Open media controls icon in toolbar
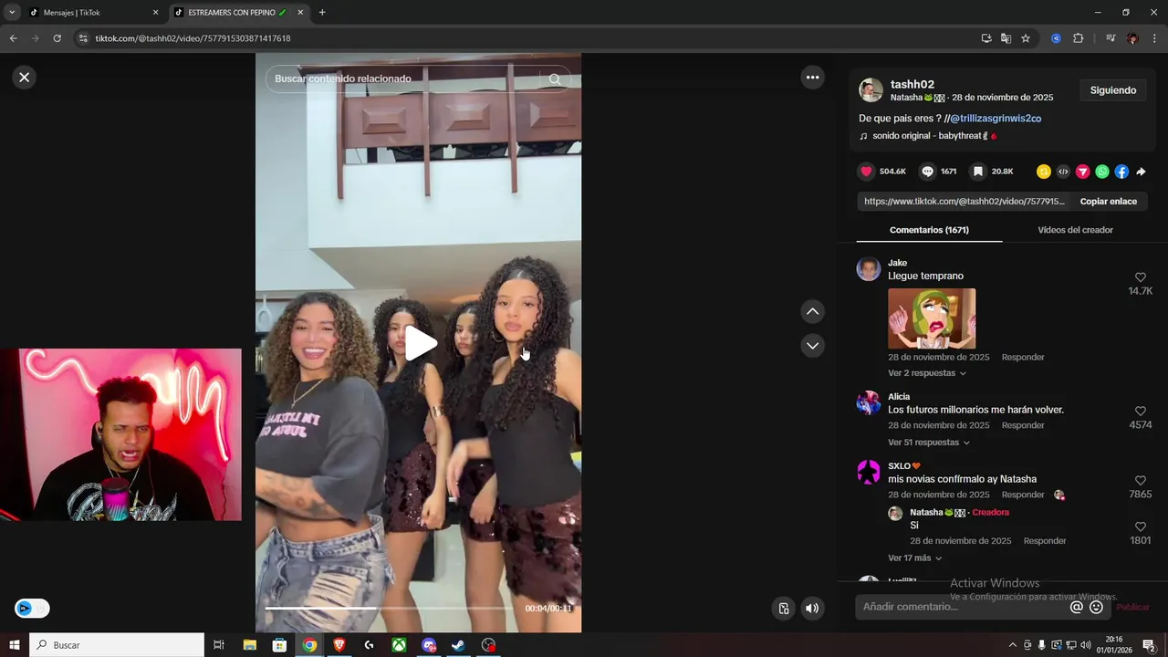1168x657 pixels. click(x=1111, y=38)
